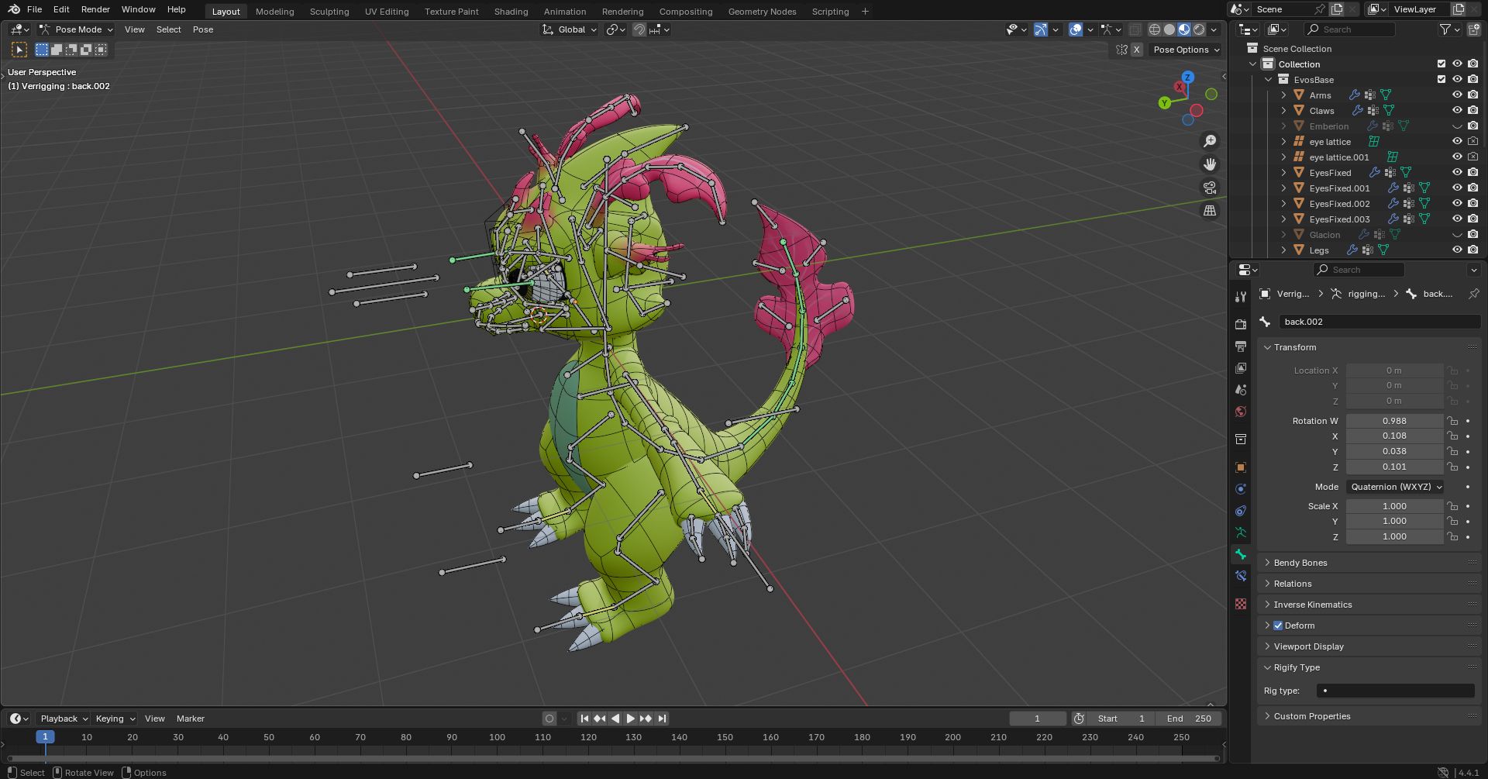Click the Scale Y value field
Image resolution: width=1488 pixels, height=779 pixels.
1394,521
